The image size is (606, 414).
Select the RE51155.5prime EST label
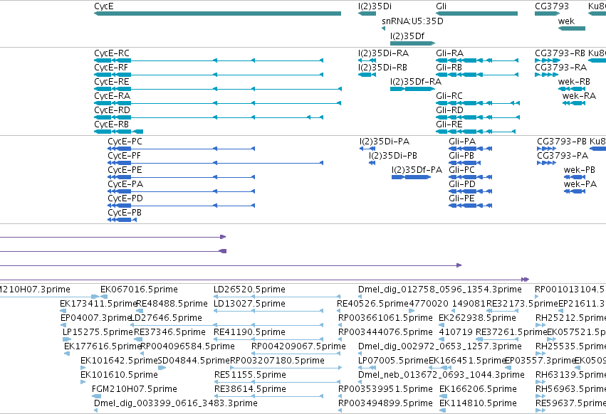tap(251, 375)
